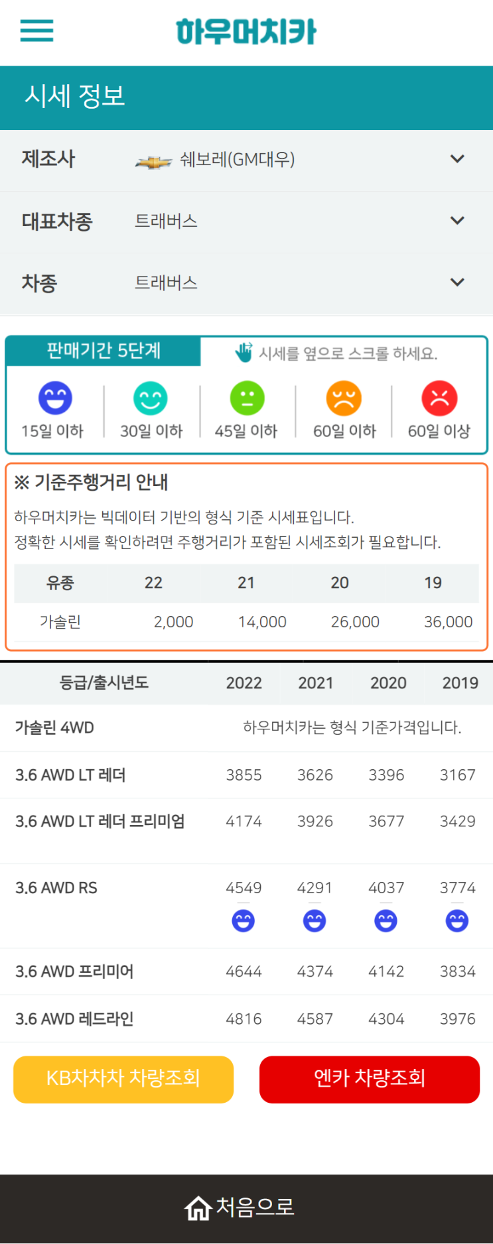
Task: Click the 시세 정보 page title
Action: click(75, 96)
